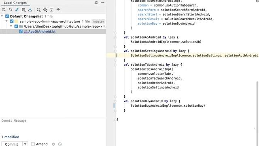Collapse the sample-repo-kmm-app-architecture node
The width and height of the screenshot is (259, 146).
tap(6, 21)
